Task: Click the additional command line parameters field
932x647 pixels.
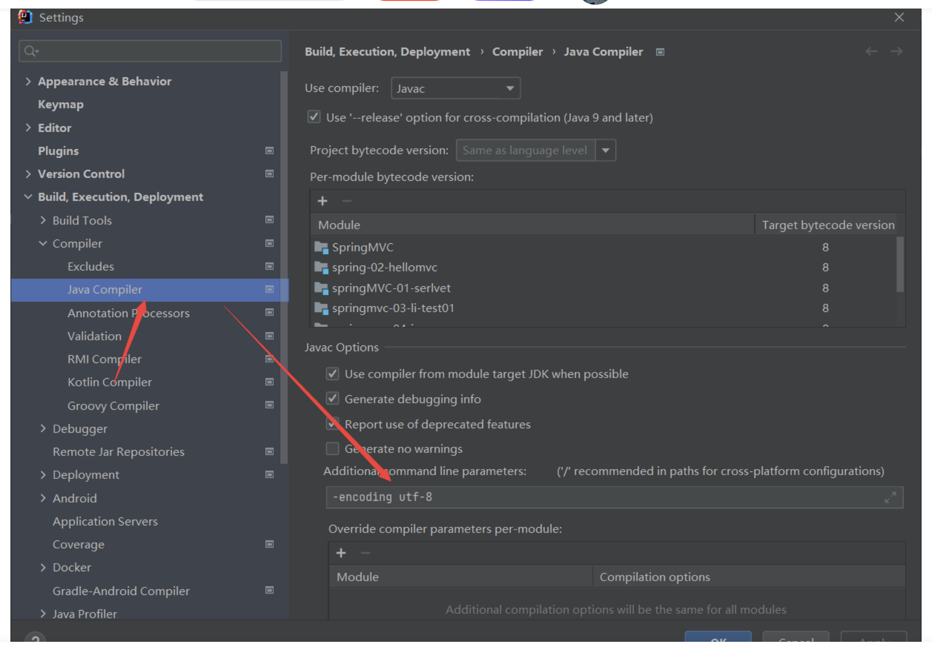Action: pyautogui.click(x=614, y=497)
